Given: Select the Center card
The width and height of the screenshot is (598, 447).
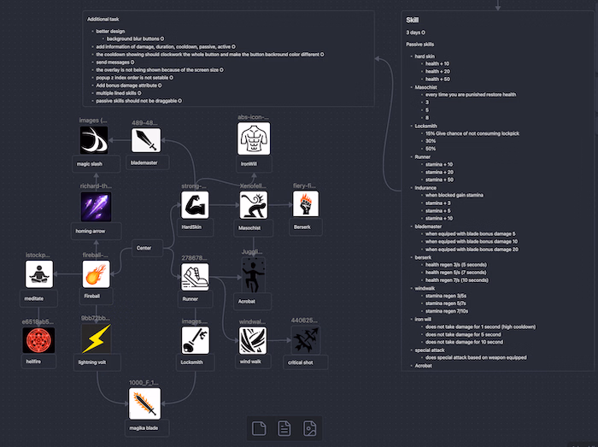Looking at the screenshot, I should [147, 248].
